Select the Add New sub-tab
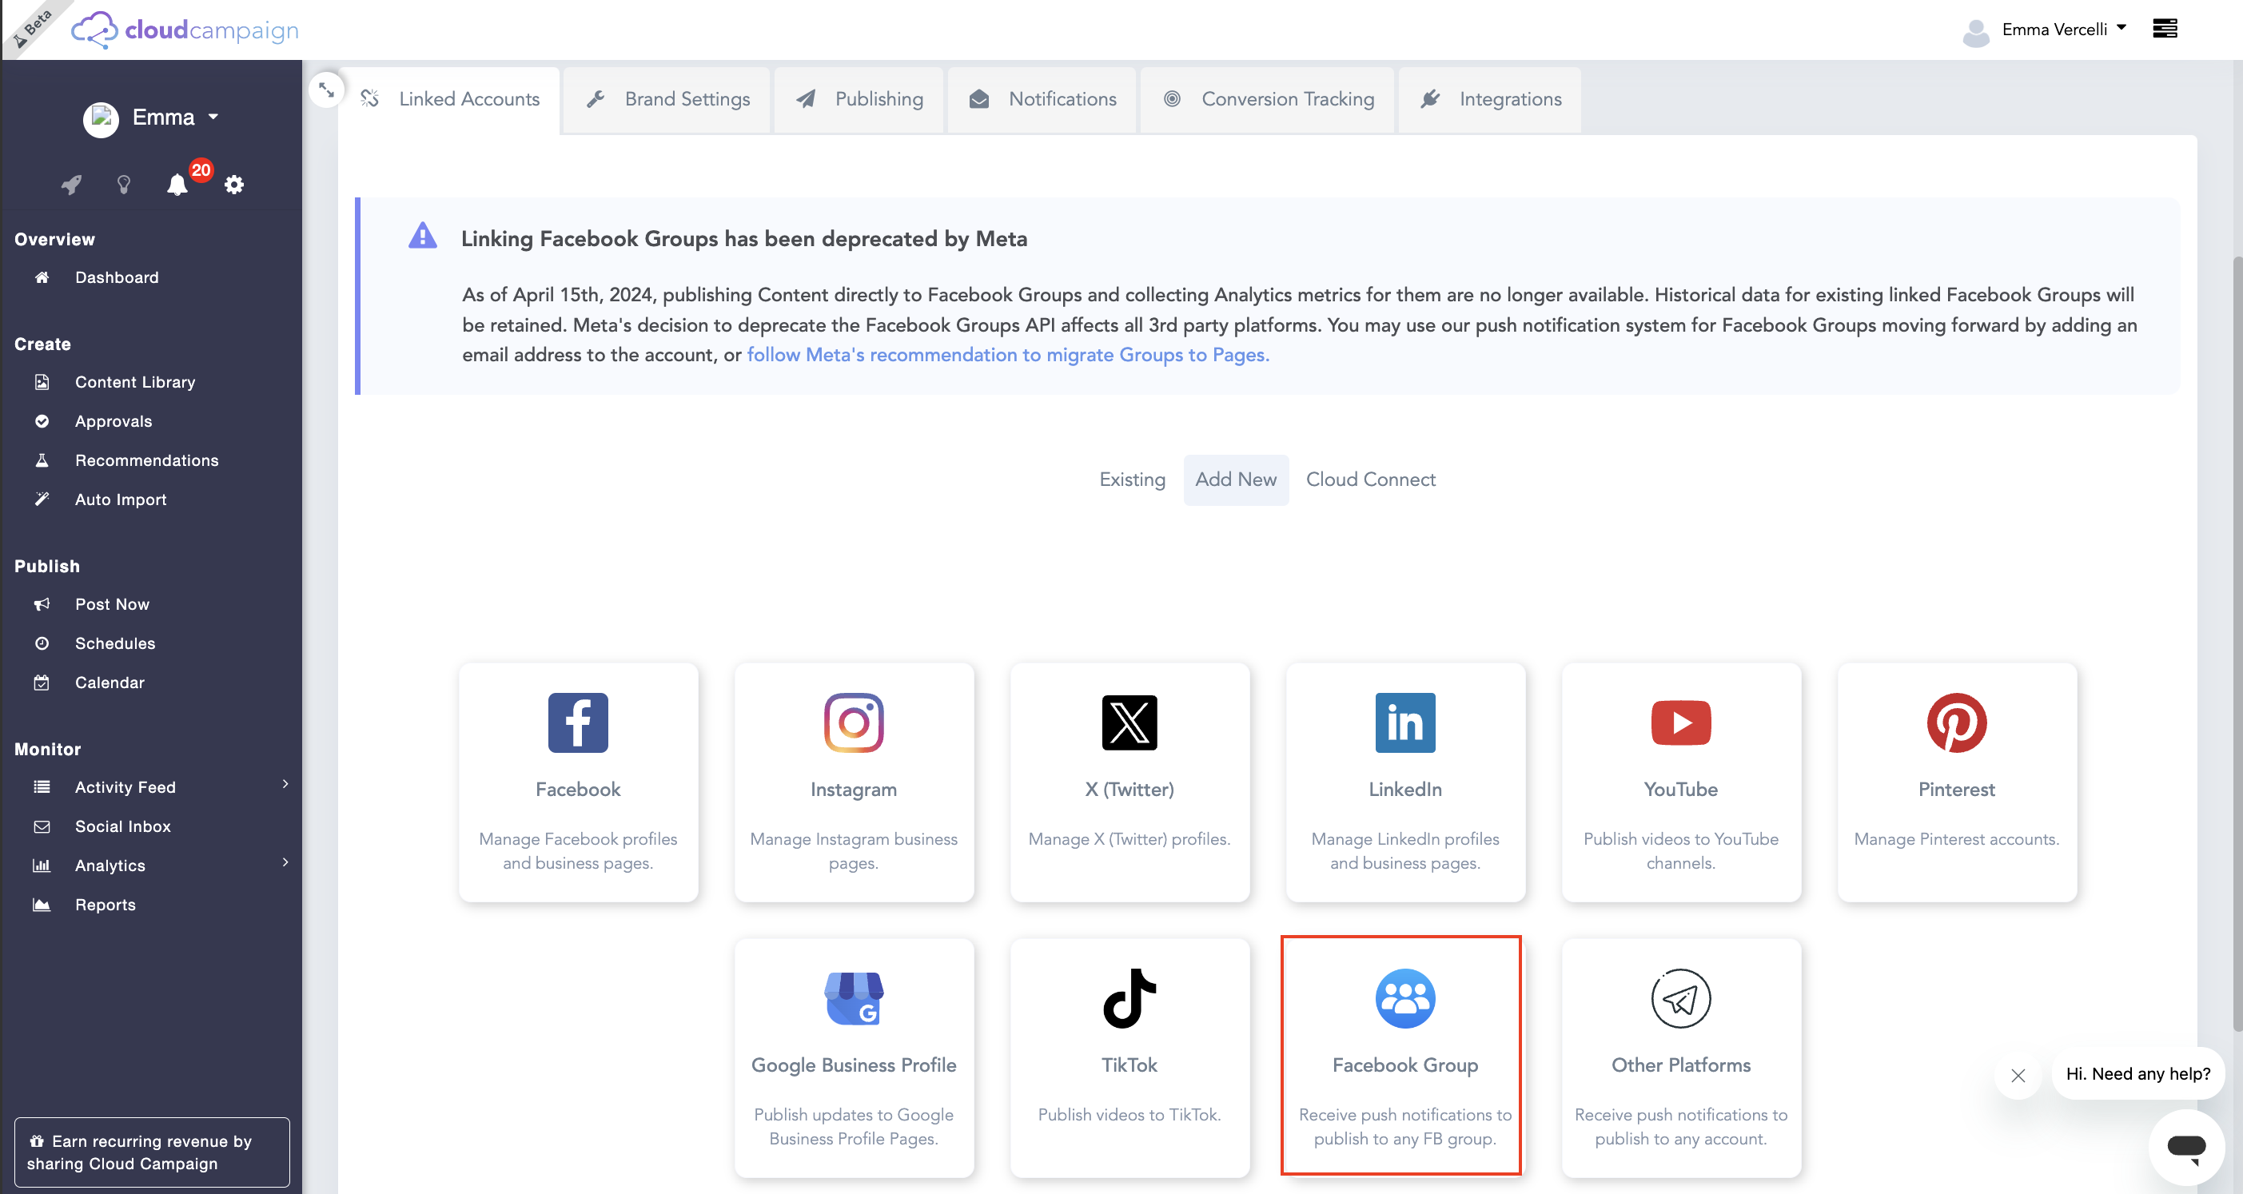 click(x=1236, y=480)
